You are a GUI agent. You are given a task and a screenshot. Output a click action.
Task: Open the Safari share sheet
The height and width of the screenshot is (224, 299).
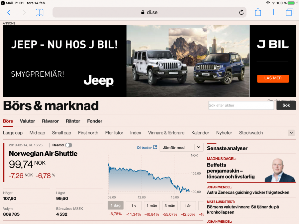[x=258, y=12]
